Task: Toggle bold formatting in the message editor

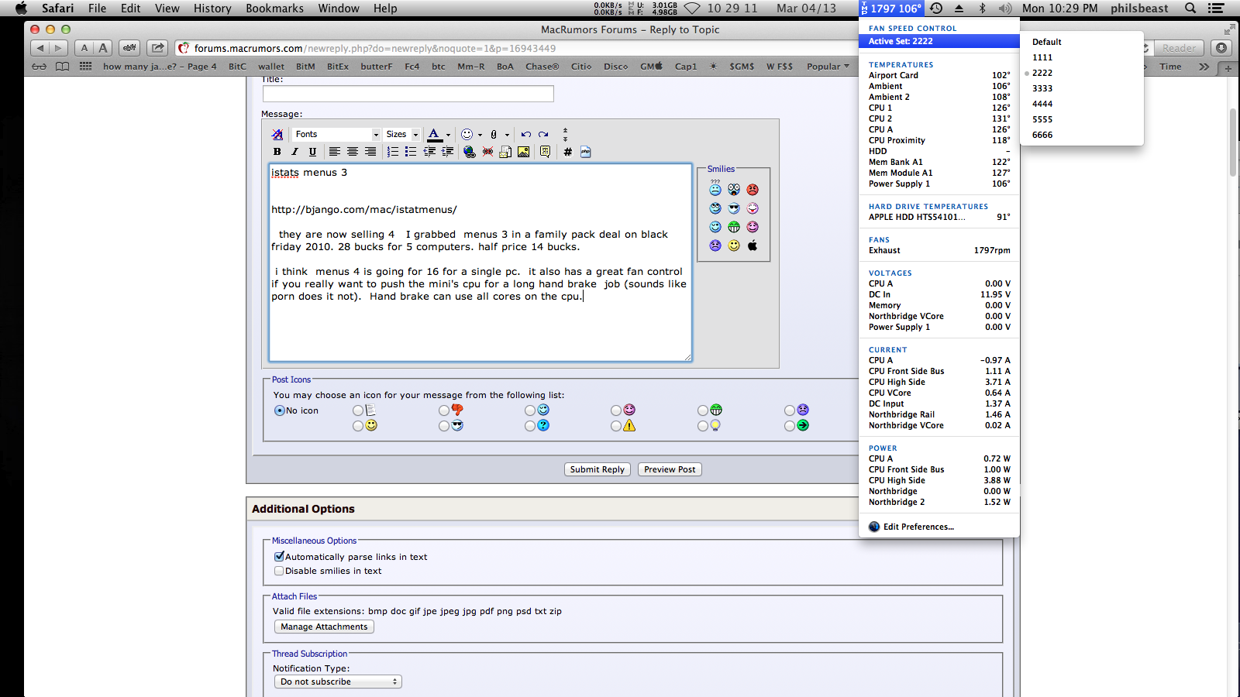Action: click(277, 152)
